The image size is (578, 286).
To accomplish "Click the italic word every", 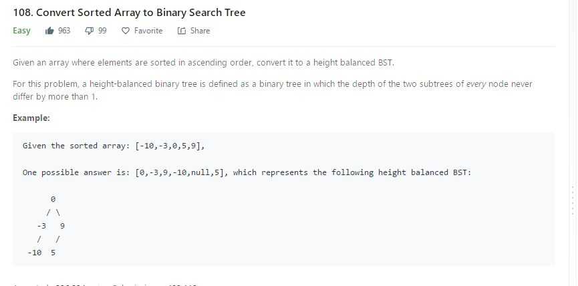I will tap(476, 84).
